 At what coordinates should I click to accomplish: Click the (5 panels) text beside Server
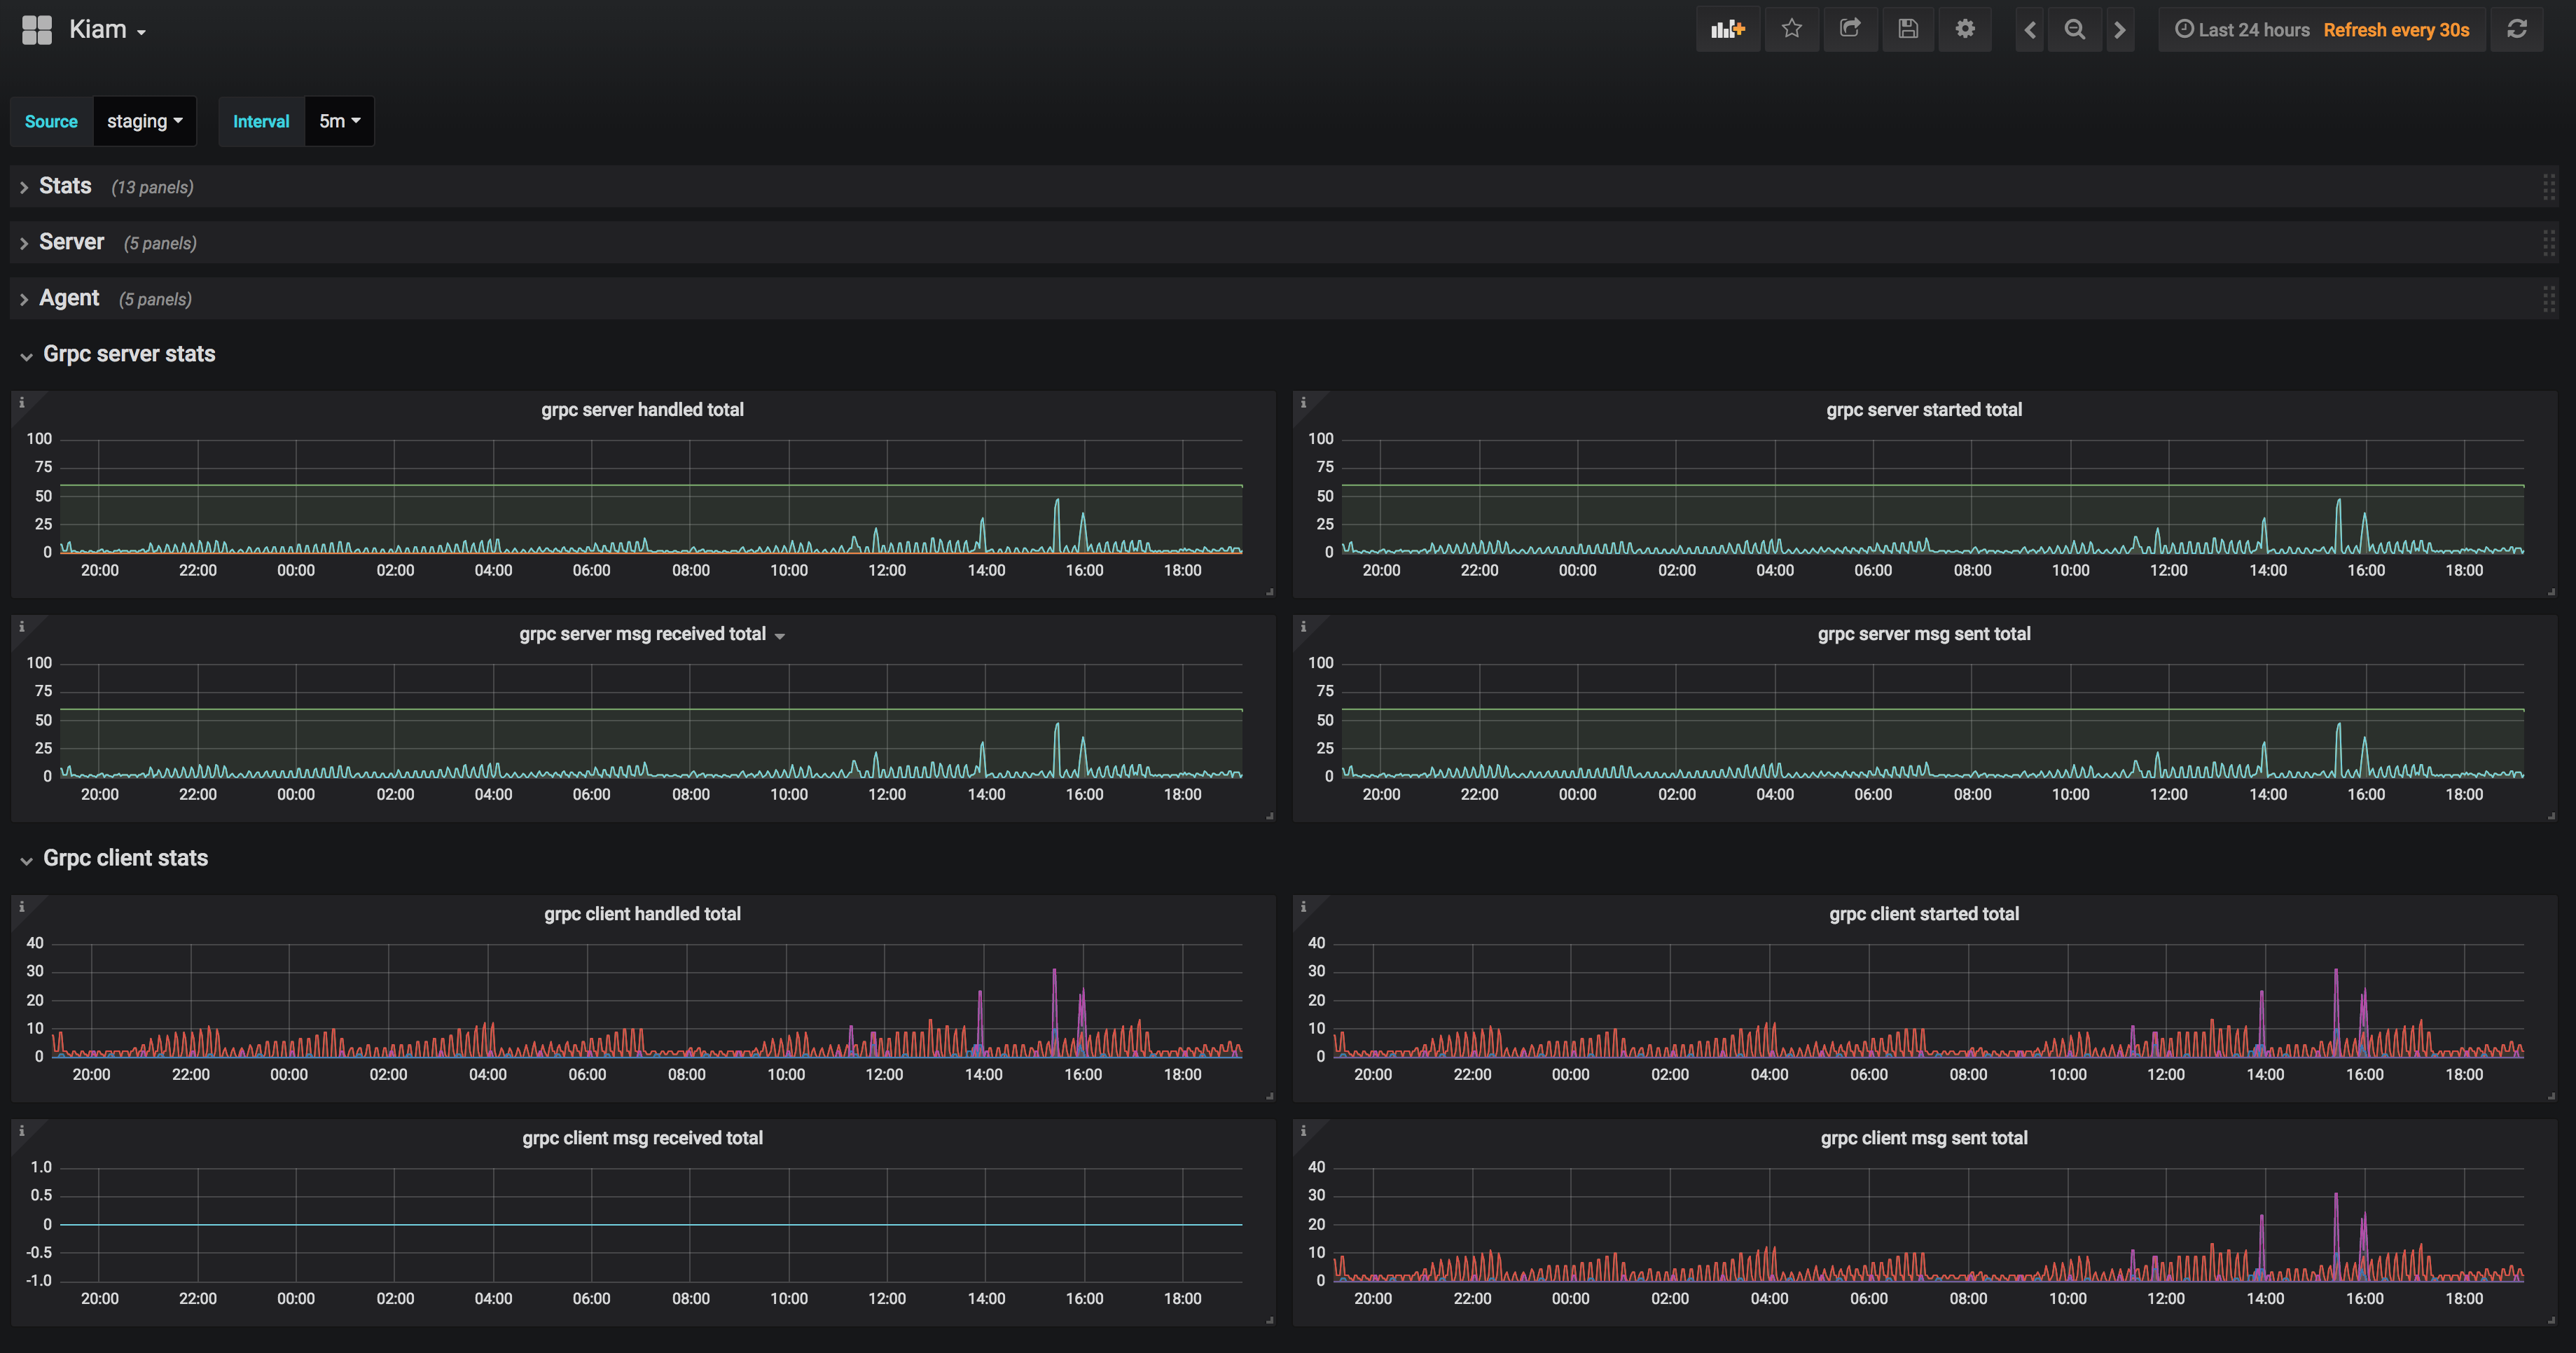160,243
